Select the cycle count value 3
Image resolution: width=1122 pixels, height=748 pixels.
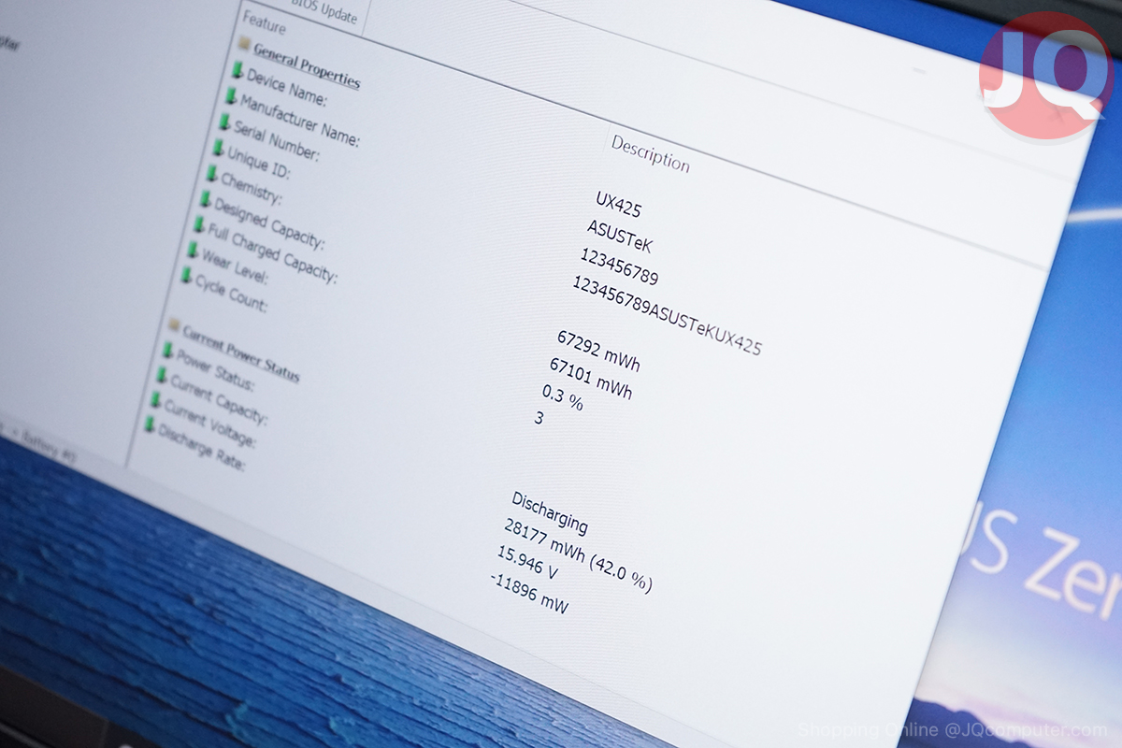(x=539, y=419)
